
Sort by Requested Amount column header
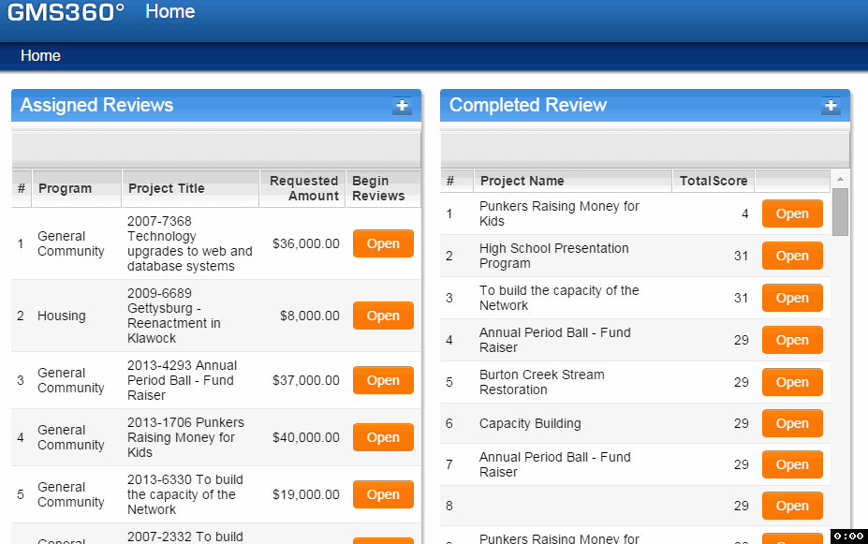(x=303, y=188)
